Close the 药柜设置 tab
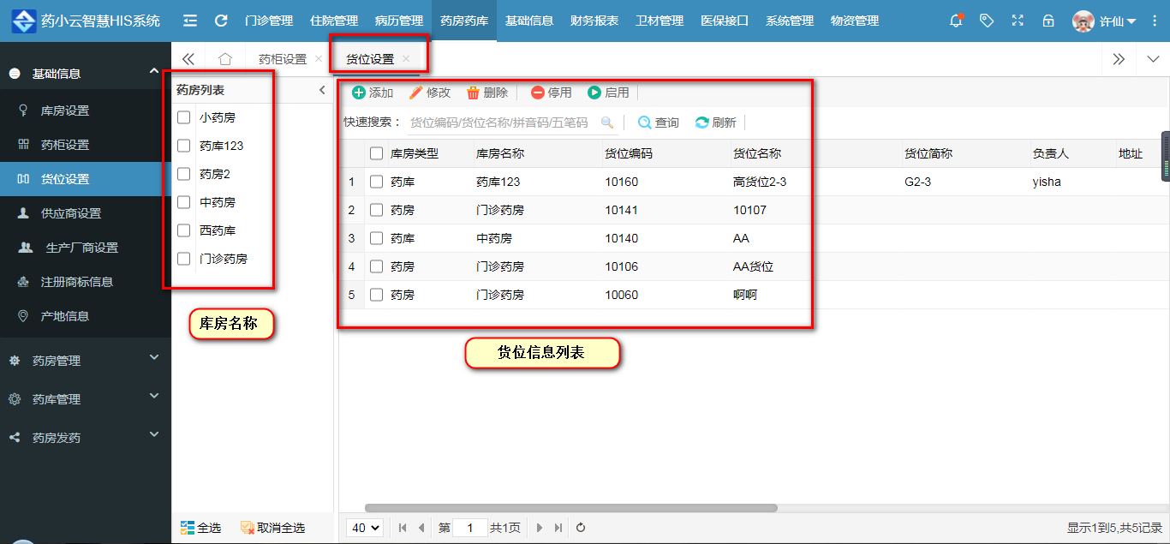This screenshot has height=544, width=1170. [x=319, y=58]
